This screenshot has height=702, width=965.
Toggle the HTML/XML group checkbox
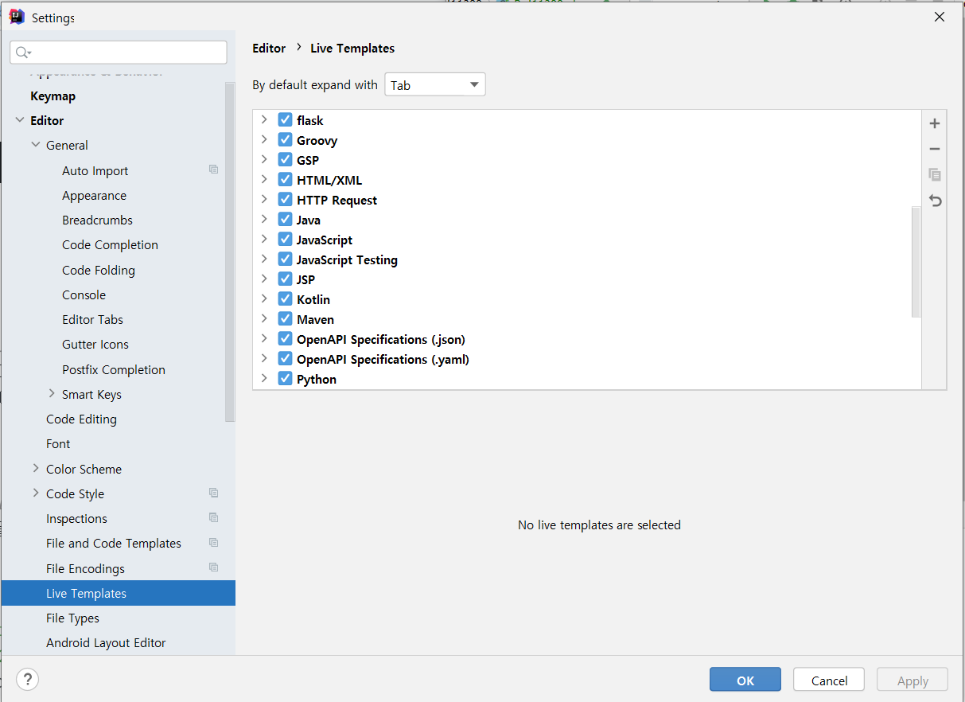pyautogui.click(x=285, y=179)
